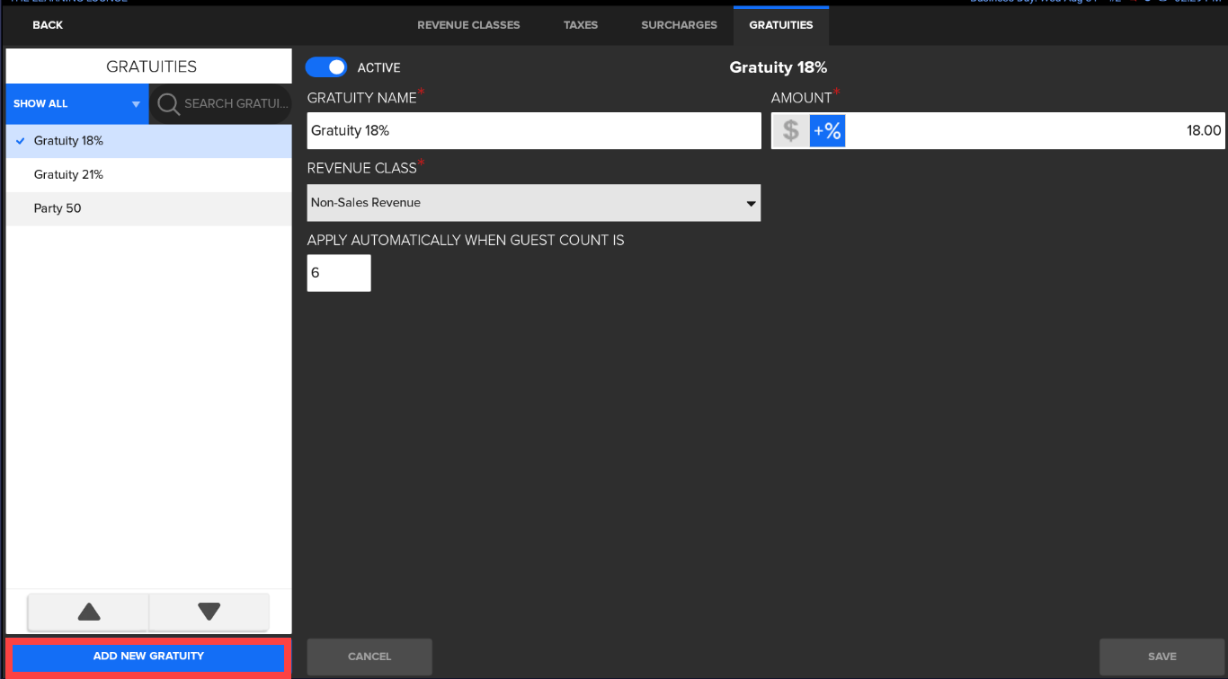Expand the Revenue Class dropdown

(x=533, y=203)
